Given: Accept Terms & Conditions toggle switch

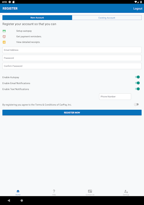Looking at the screenshot, I should tap(136, 105).
